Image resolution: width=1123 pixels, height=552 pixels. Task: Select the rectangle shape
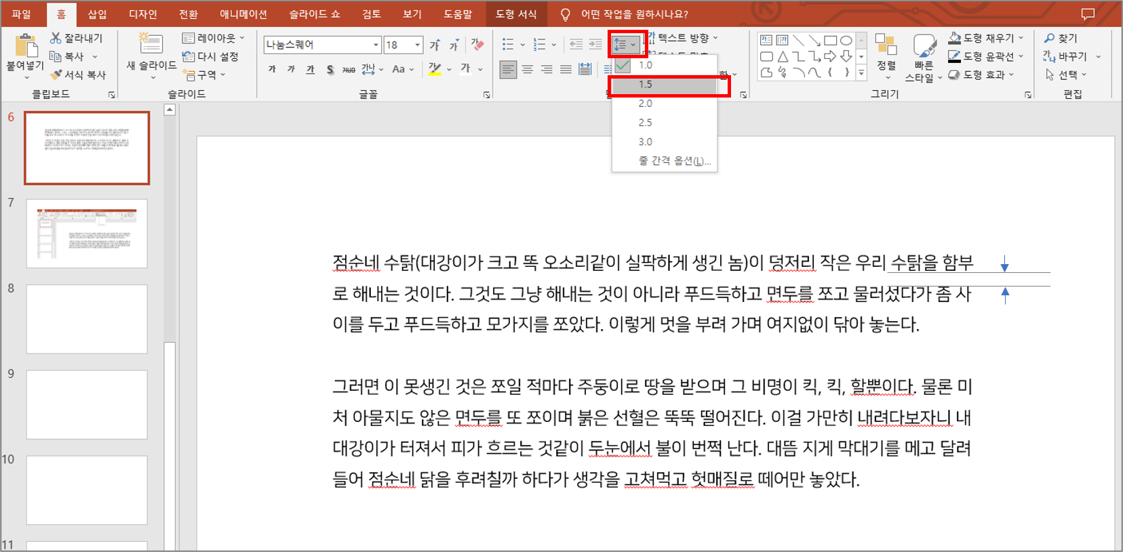(x=830, y=41)
